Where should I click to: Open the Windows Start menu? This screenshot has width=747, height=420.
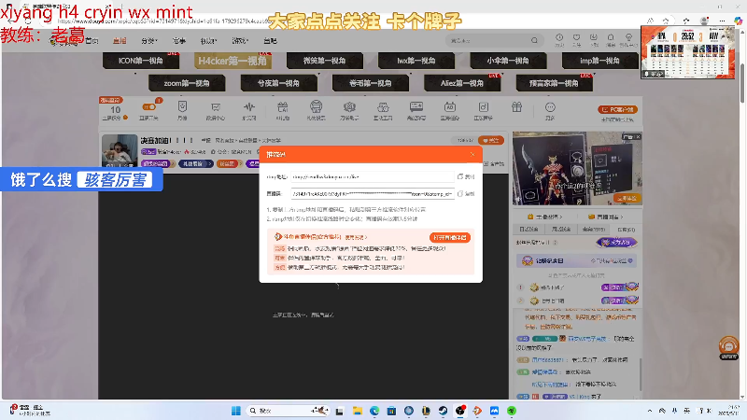tap(236, 411)
